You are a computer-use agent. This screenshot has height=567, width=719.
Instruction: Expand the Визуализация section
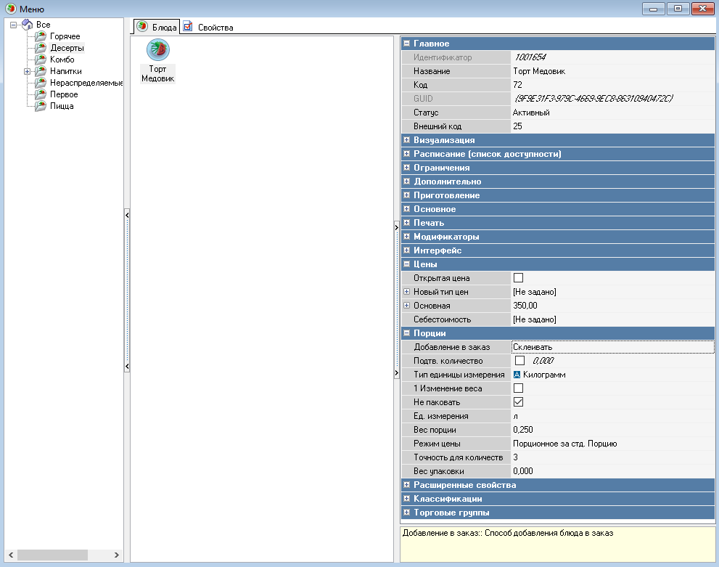[407, 140]
